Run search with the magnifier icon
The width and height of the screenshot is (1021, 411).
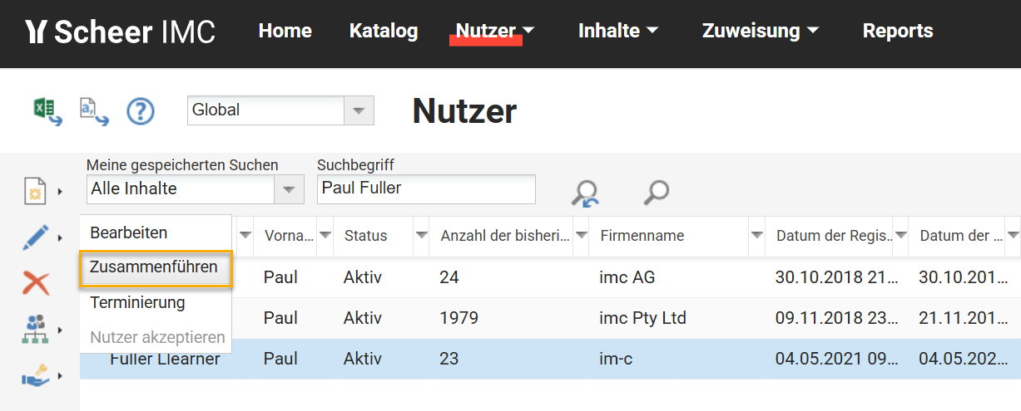(x=657, y=193)
